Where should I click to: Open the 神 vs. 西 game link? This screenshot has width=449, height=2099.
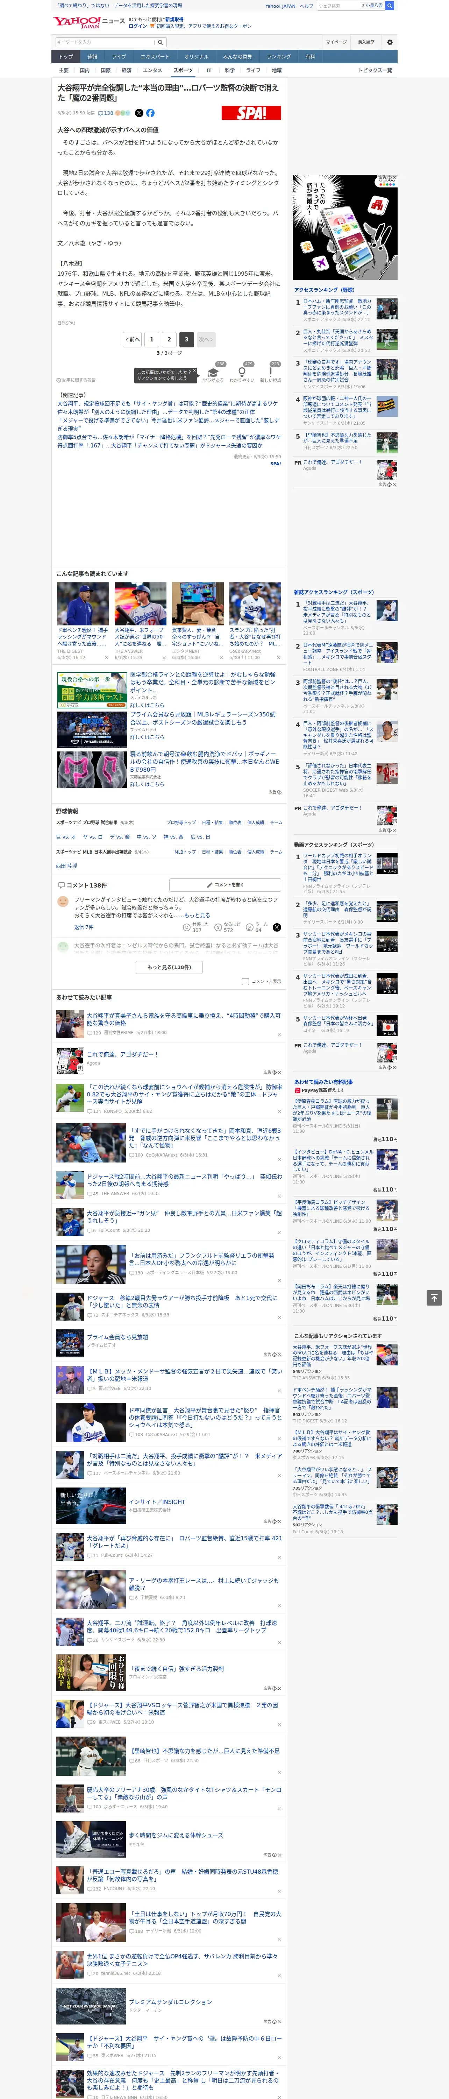pos(173,837)
